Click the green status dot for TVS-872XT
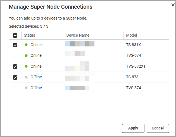Viewport: 176px width, 137px height. point(26,66)
